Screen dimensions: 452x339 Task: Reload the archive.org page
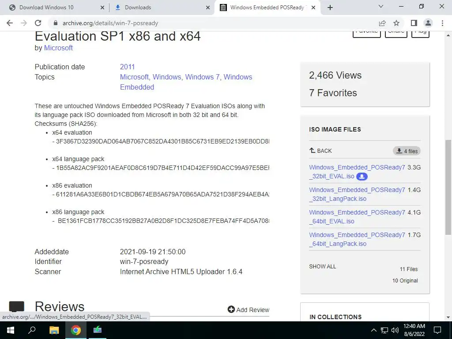(x=38, y=23)
